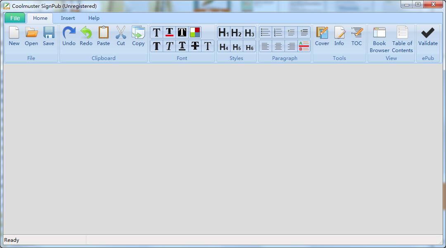Edit book Info metadata
The height and width of the screenshot is (248, 446).
pos(339,36)
